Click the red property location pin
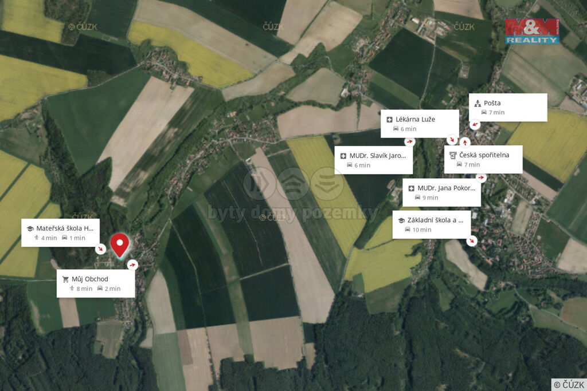 120,246
